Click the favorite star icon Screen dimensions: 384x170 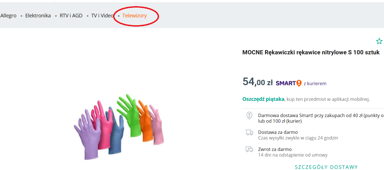(379, 41)
